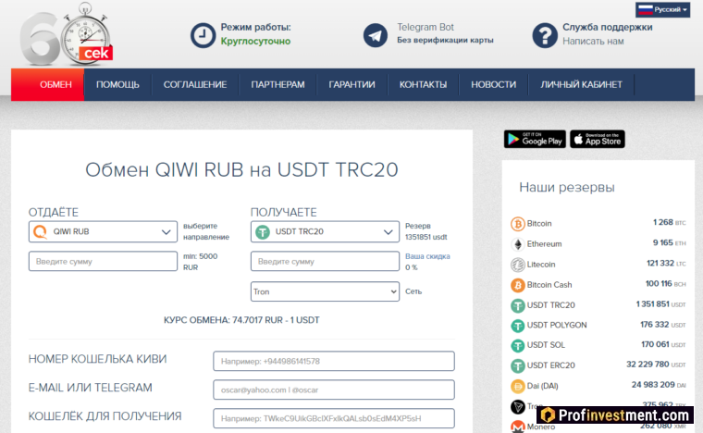Open ЛИЧНЫЙ КАБИНЕТ in navigation bar
Image resolution: width=703 pixels, height=433 pixels.
point(581,84)
